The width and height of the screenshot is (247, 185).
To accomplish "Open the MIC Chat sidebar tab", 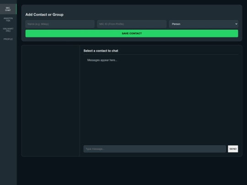I will pyautogui.click(x=8, y=9).
